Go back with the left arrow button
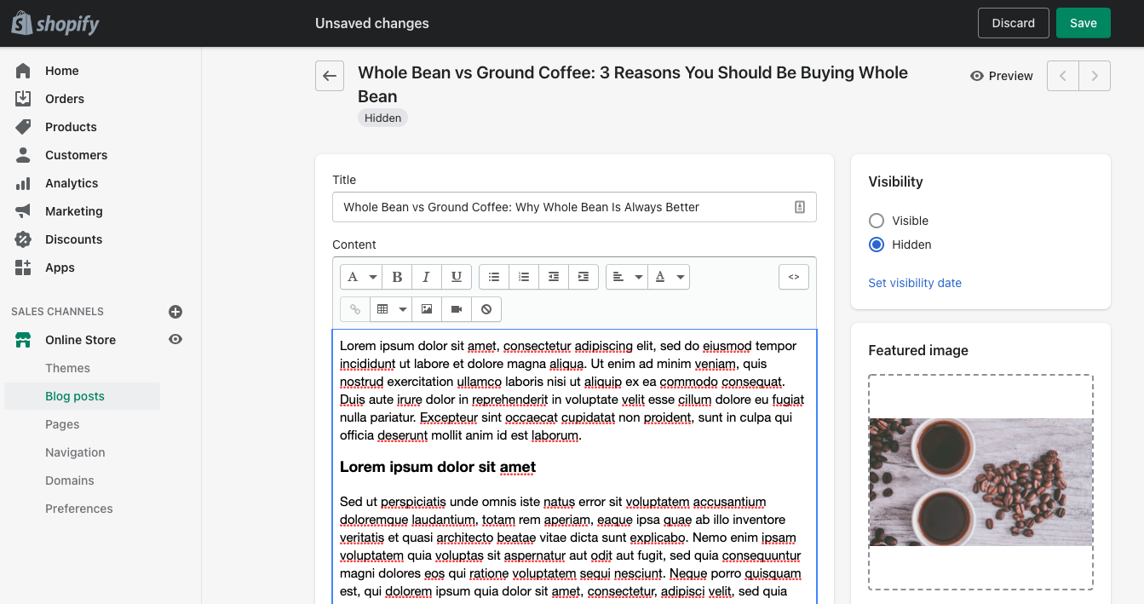The width and height of the screenshot is (1144, 604). (330, 76)
